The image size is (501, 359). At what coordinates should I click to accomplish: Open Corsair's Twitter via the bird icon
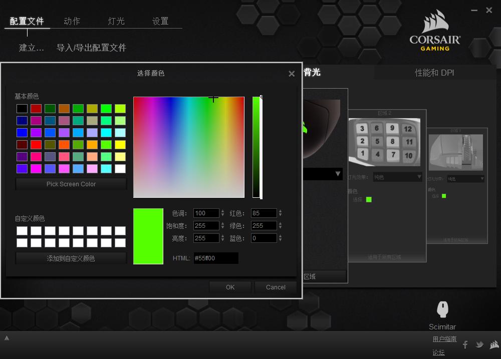(479, 344)
